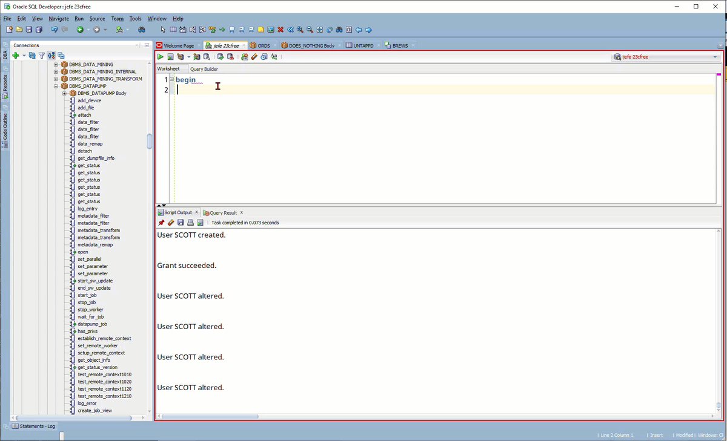Image resolution: width=727 pixels, height=441 pixels.
Task: Click the Save All icon in main toolbar
Action: coord(39,30)
